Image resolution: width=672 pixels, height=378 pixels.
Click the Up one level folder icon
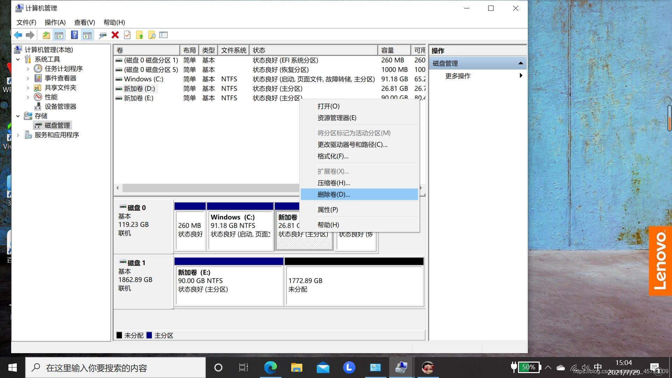pyautogui.click(x=46, y=35)
